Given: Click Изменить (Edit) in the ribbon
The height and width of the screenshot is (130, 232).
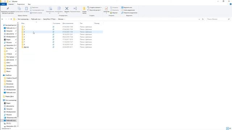Looking at the screenshot, I should point(115,10).
